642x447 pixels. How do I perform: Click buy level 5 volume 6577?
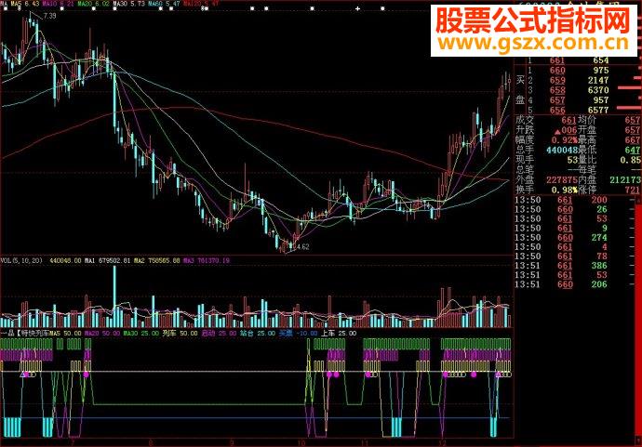click(598, 110)
